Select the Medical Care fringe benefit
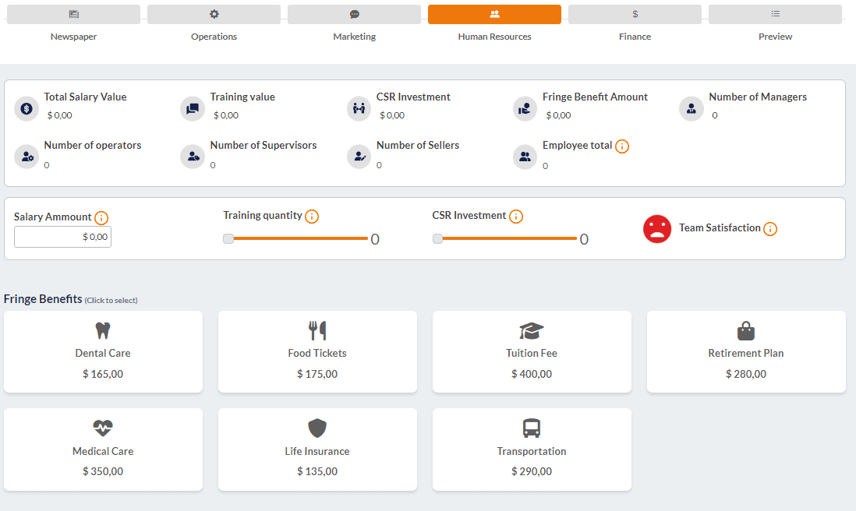 [102, 449]
